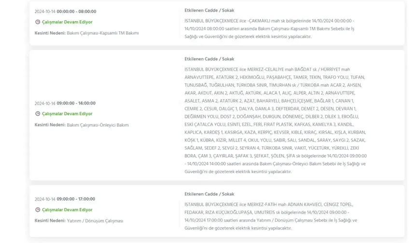Screen dimensions: 415x243
Task: Click the 'Yatırım / Dönüşüm Çalışması' outage reason
Action: point(95,220)
